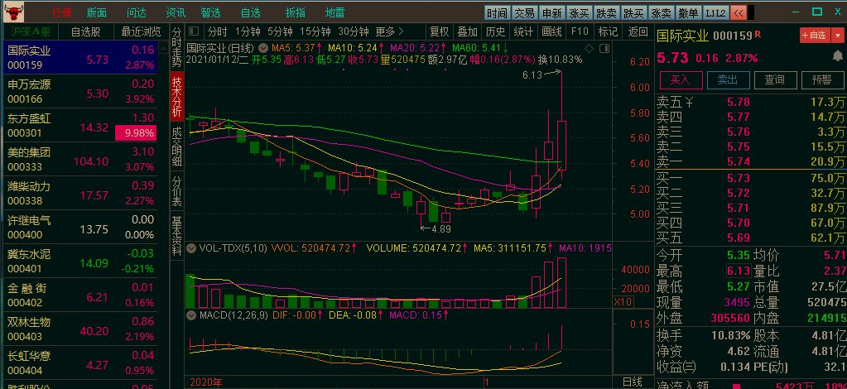
Task: Open the 扳指 menu
Action: click(x=295, y=12)
